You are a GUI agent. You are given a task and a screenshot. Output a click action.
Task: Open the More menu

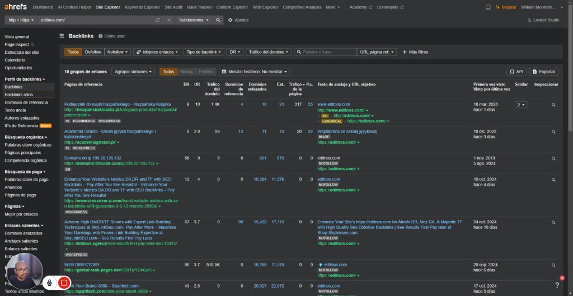[332, 7]
